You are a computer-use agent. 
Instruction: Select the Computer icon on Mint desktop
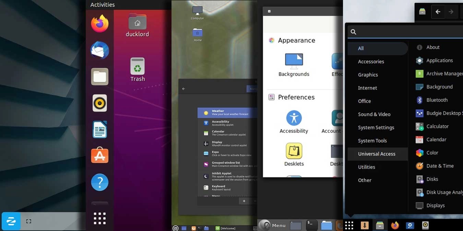tap(197, 13)
